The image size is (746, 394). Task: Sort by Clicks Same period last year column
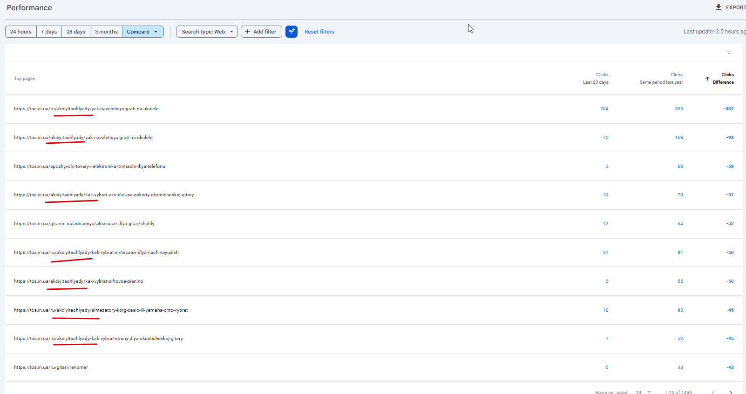[661, 78]
